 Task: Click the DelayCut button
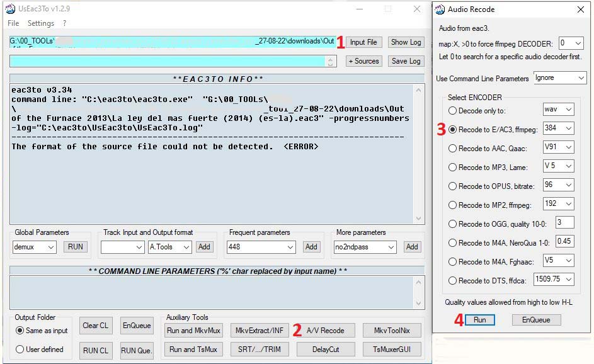(x=326, y=350)
